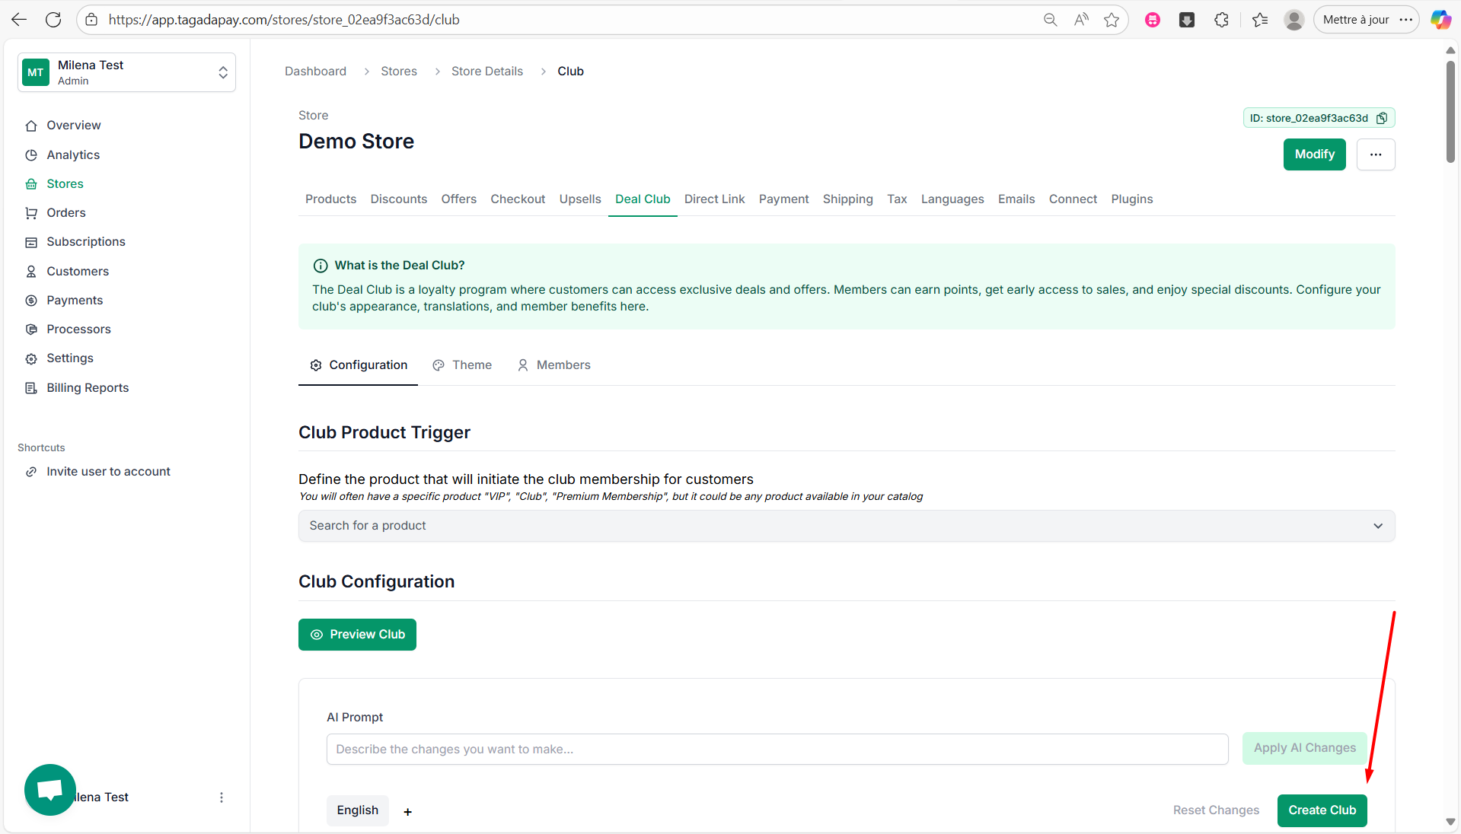Open favorites list icon in toolbar

[x=1260, y=20]
